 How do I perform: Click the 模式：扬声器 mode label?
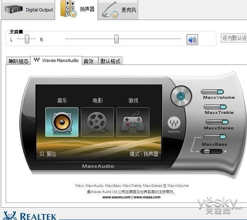144,154
